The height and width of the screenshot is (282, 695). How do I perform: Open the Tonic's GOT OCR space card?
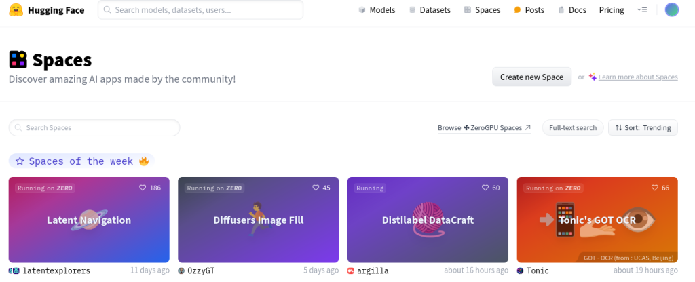point(597,220)
